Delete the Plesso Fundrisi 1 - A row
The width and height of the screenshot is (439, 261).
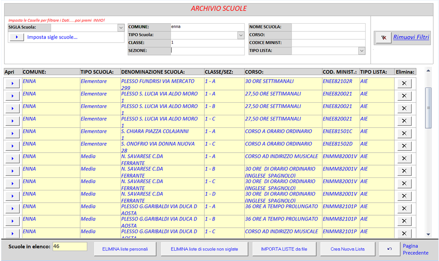(404, 84)
